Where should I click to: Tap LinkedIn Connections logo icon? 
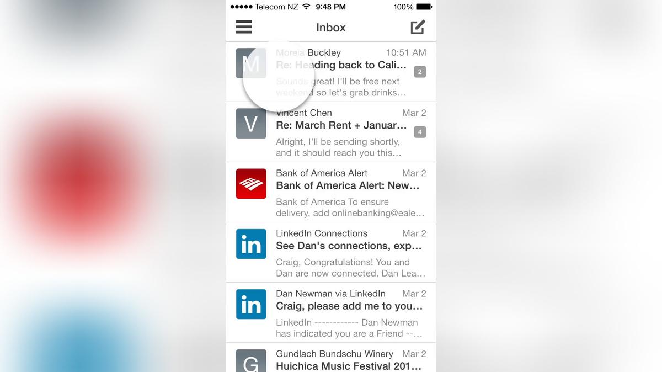251,244
